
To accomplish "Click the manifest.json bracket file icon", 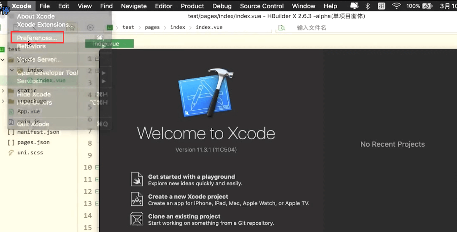I will (11, 132).
